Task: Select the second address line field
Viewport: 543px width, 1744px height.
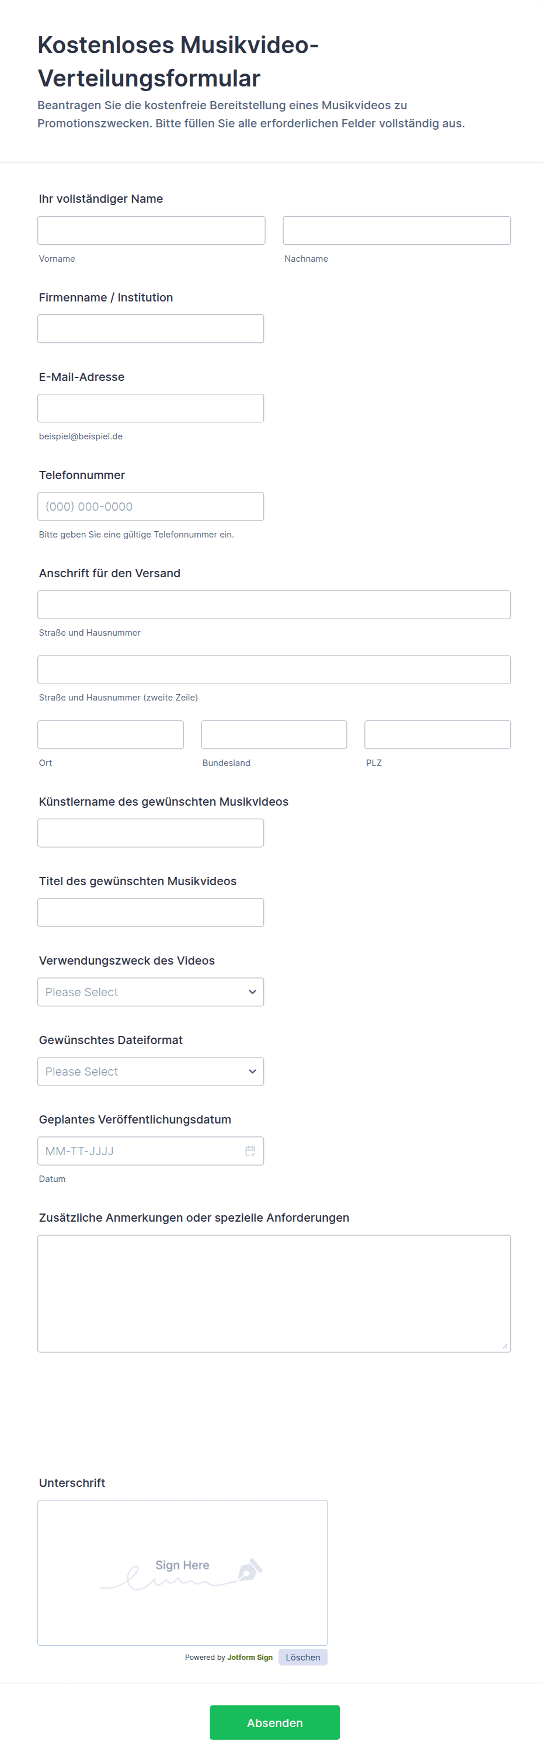Action: [274, 670]
